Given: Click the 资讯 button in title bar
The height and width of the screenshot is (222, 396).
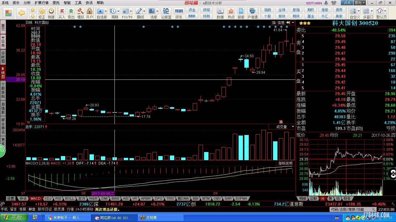Looking at the screenshot, I should pyautogui.click(x=347, y=3).
